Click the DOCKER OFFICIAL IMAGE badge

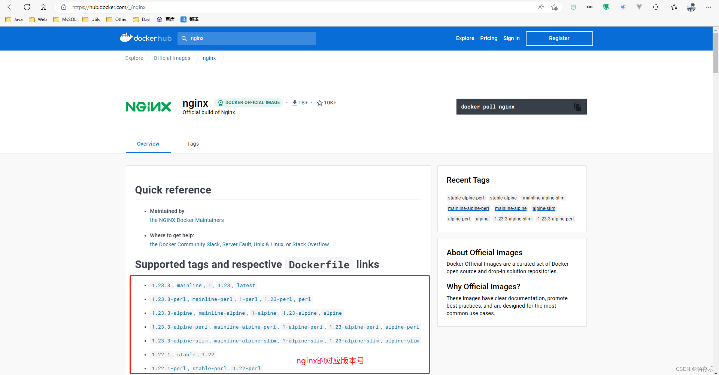(249, 103)
